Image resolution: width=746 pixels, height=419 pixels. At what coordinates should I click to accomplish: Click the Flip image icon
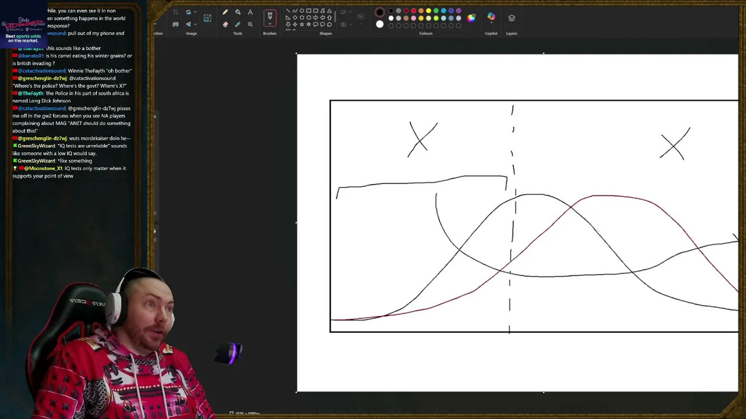click(188, 24)
